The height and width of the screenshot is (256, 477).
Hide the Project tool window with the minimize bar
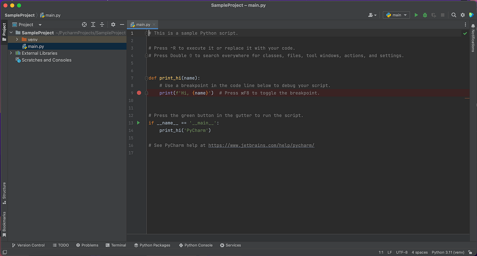click(x=122, y=24)
